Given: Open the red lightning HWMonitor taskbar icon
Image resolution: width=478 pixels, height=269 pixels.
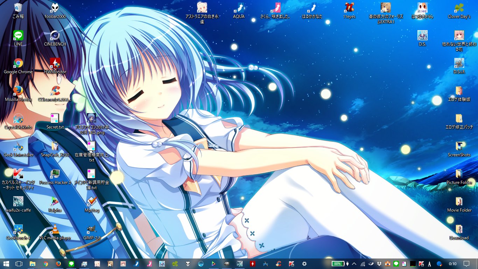Looking at the screenshot, I should pyautogui.click(x=253, y=263).
